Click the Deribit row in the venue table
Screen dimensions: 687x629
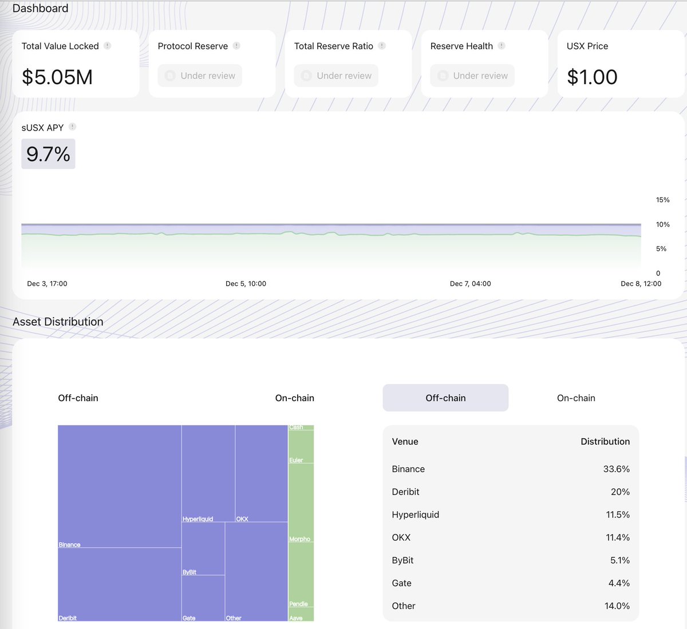pyautogui.click(x=511, y=492)
